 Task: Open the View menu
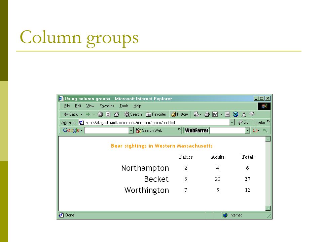[x=90, y=106]
